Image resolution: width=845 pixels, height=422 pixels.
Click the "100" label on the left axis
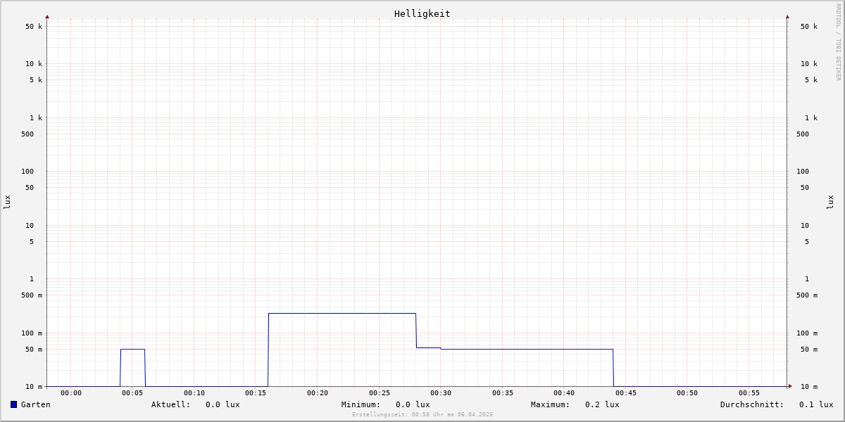click(x=27, y=172)
